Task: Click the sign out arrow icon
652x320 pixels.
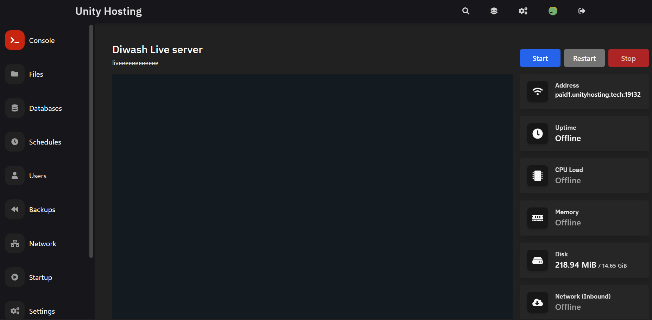Action: pos(582,11)
